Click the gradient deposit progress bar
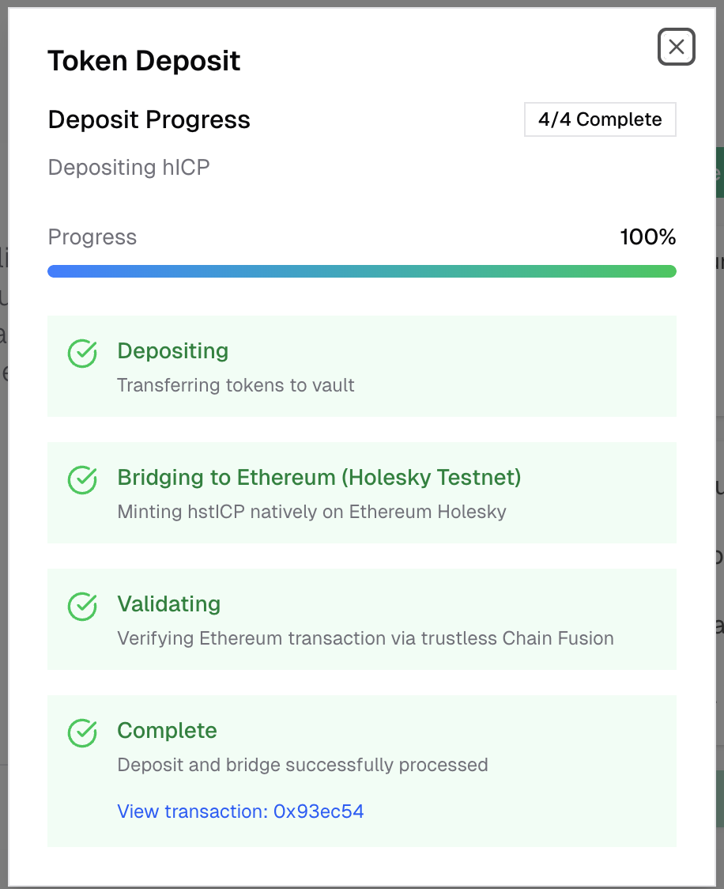The height and width of the screenshot is (889, 724). click(361, 271)
